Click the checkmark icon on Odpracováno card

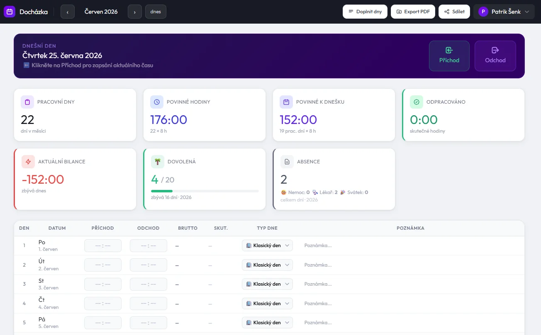417,102
